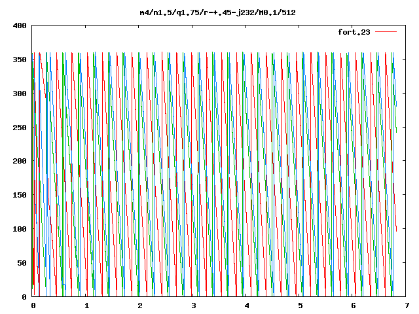
Task: Click x-axis label 5
Action: [301, 305]
